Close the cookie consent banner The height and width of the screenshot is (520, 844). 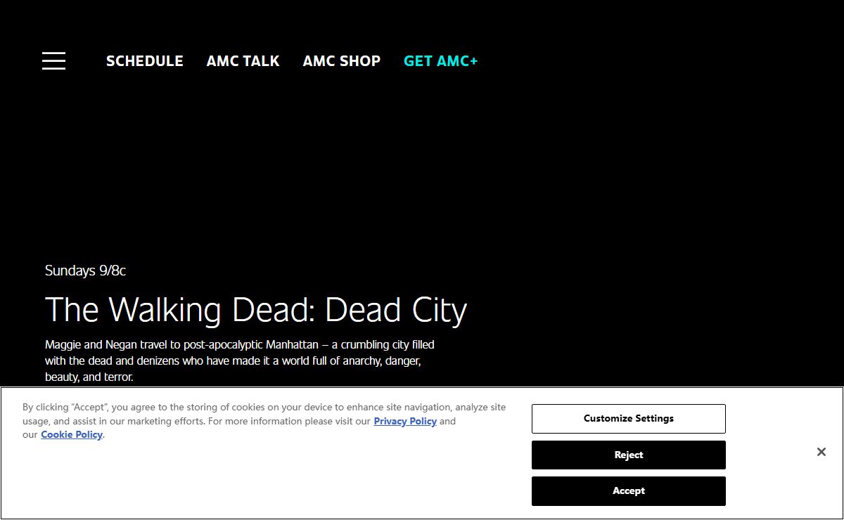(x=821, y=452)
